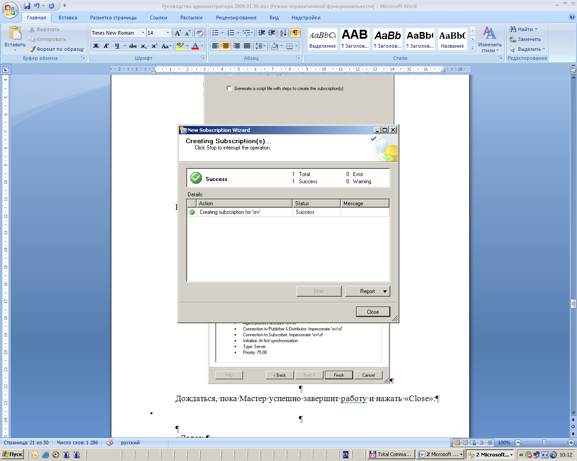
Task: Toggle italic К formatting
Action: pyautogui.click(x=106, y=46)
